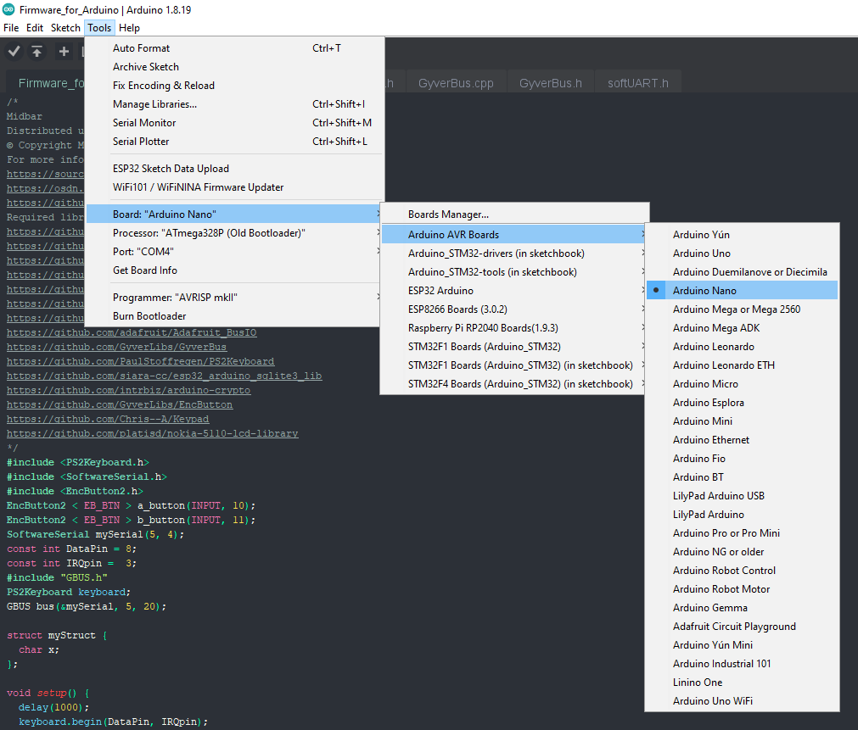
Task: Open the File menu
Action: (x=11, y=28)
